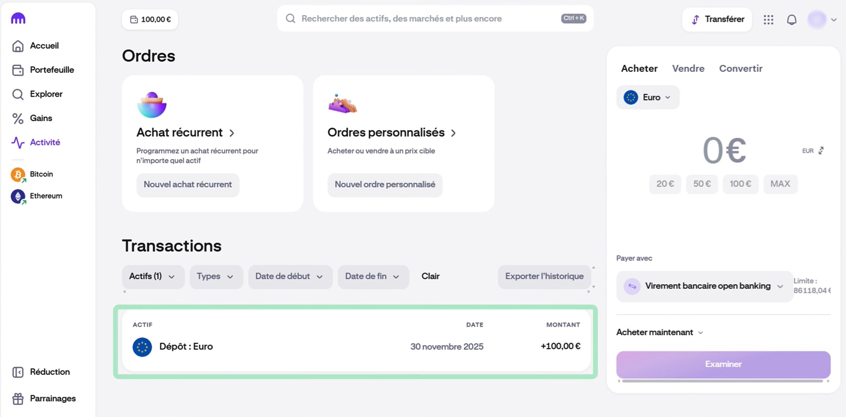Expand the account dropdown arrow

click(834, 20)
